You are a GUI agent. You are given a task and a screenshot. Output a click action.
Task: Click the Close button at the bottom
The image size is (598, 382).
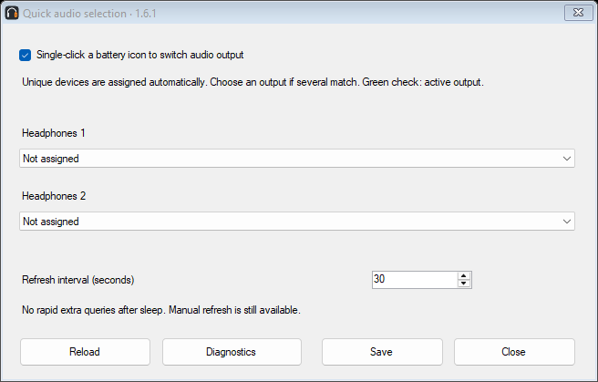click(514, 352)
